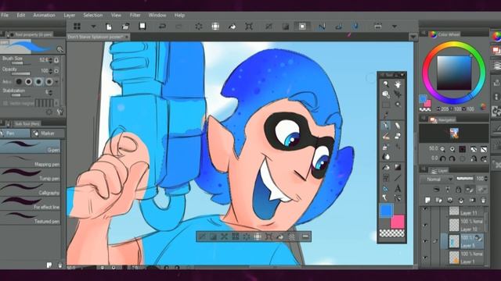This screenshot has height=281, width=501.
Task: Expand anti-aliasing options dropdown arrow
Action: [57, 82]
